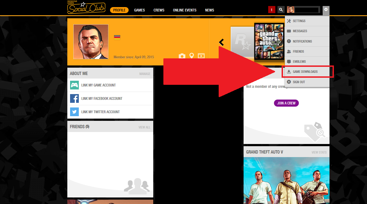This screenshot has height=204, width=367.
Task: Click the ABOUT ME heading
Action: click(79, 73)
